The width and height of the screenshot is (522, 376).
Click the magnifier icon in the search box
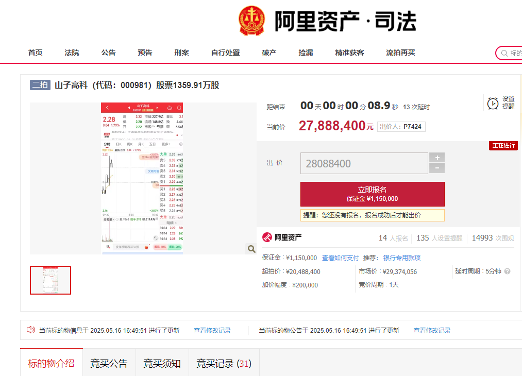click(504, 53)
